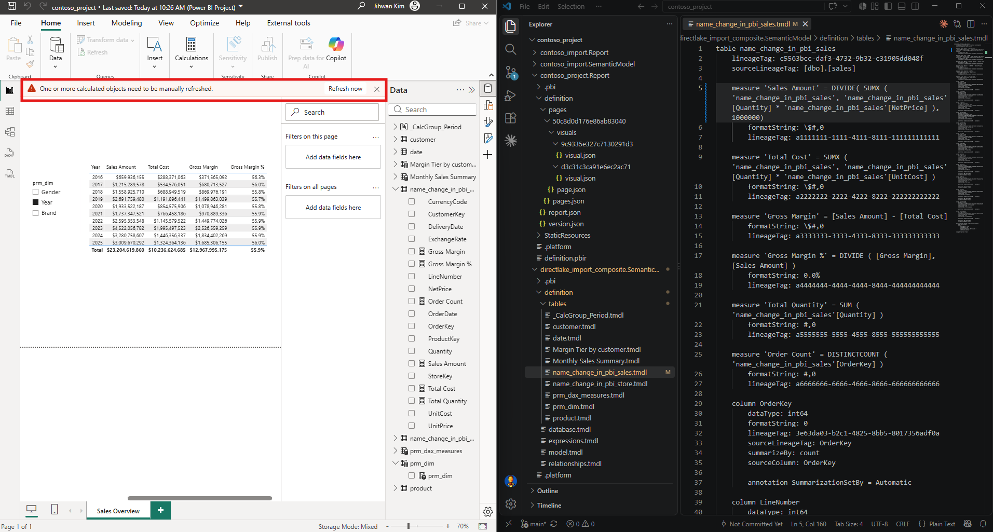Tick the Quantity field checkbox
Image resolution: width=993 pixels, height=532 pixels.
point(412,351)
